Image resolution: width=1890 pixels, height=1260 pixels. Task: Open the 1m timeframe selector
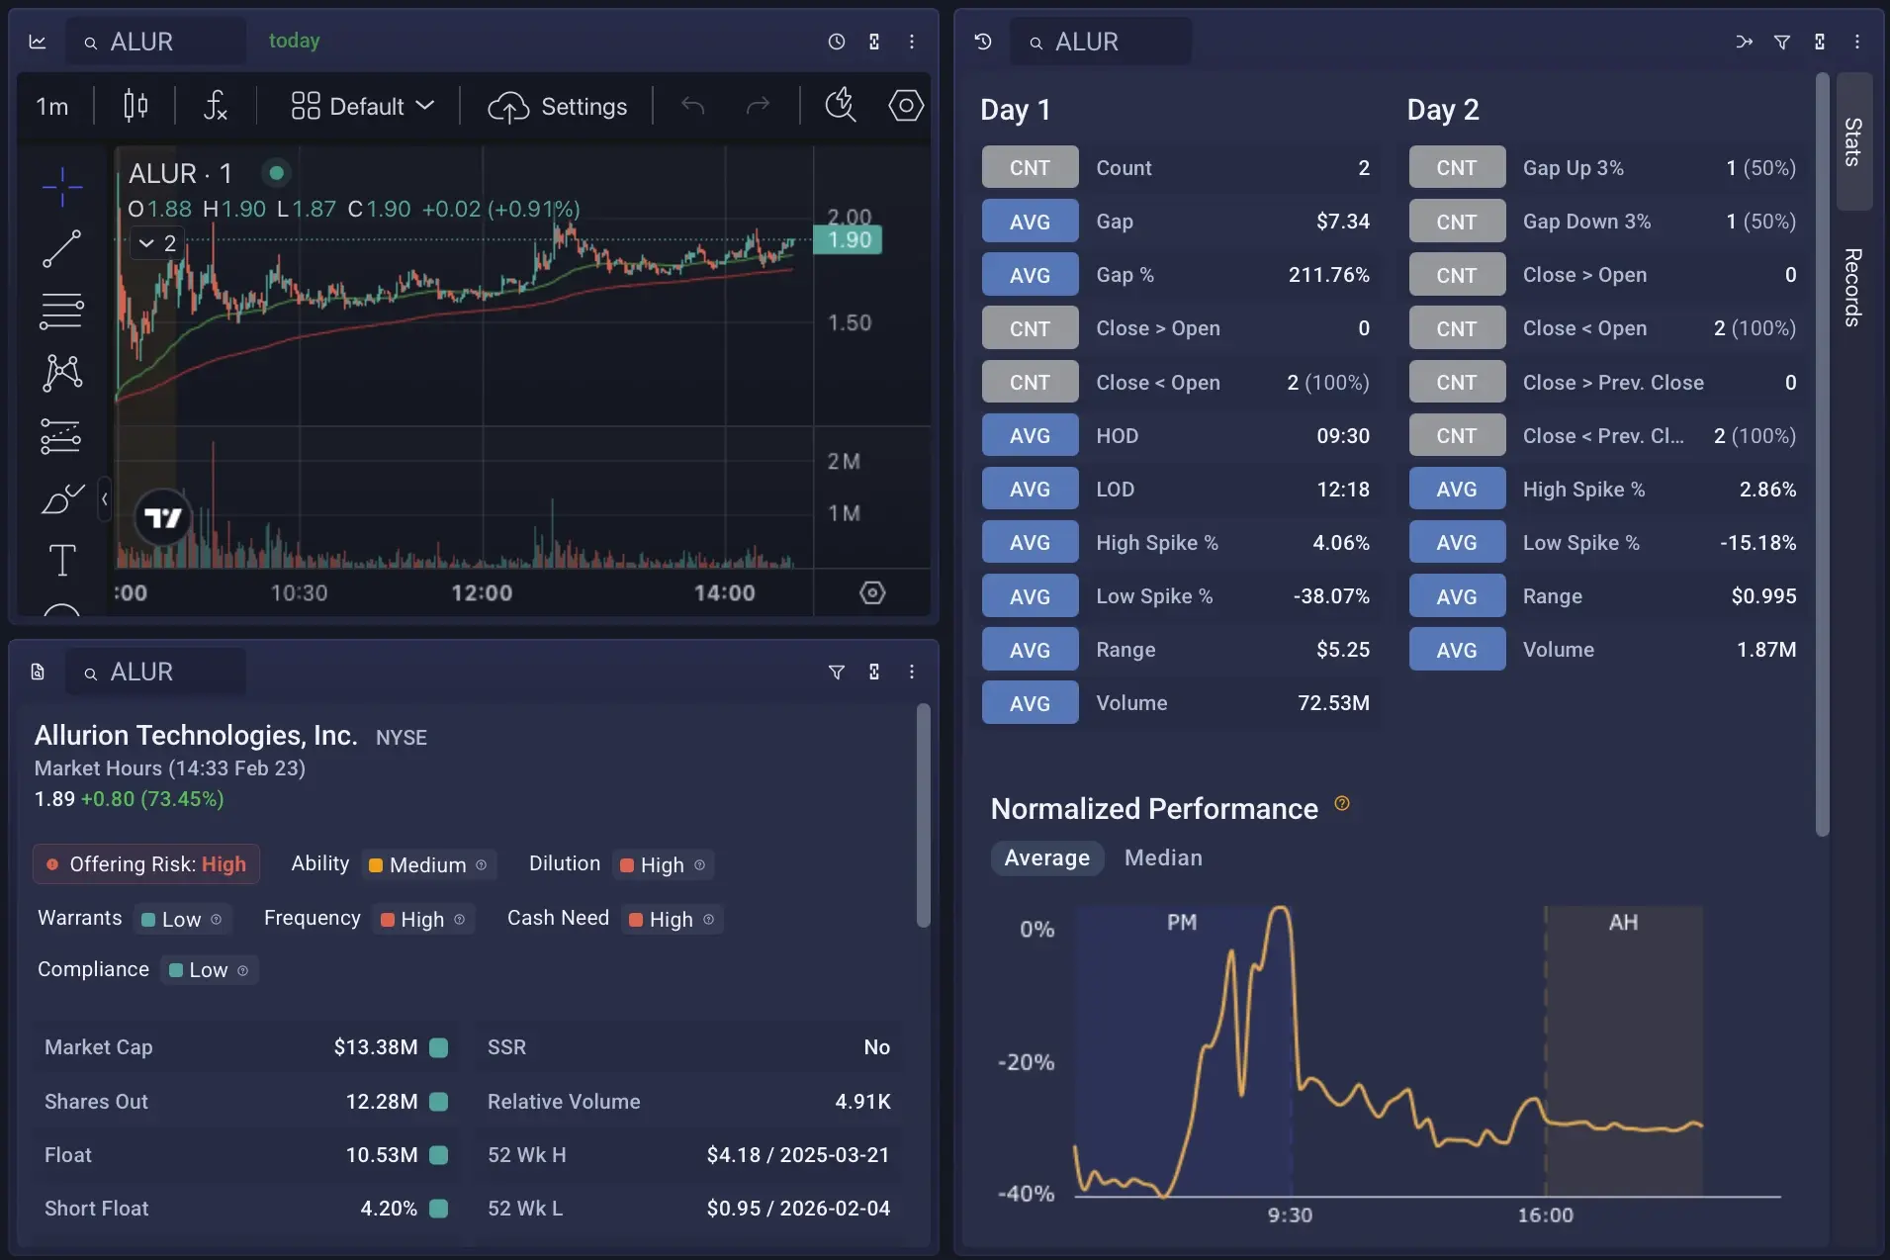pos(51,106)
